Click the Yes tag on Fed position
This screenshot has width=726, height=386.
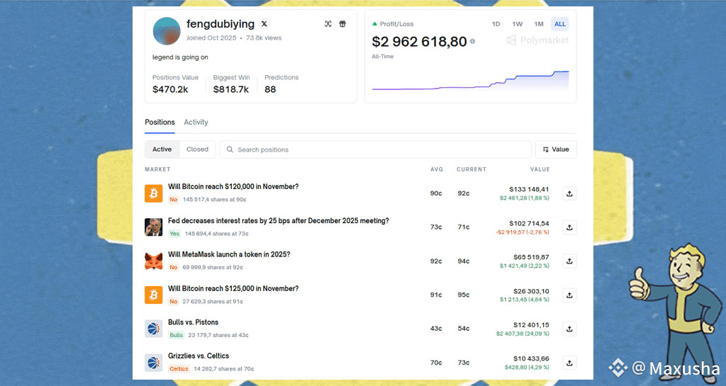coord(174,234)
